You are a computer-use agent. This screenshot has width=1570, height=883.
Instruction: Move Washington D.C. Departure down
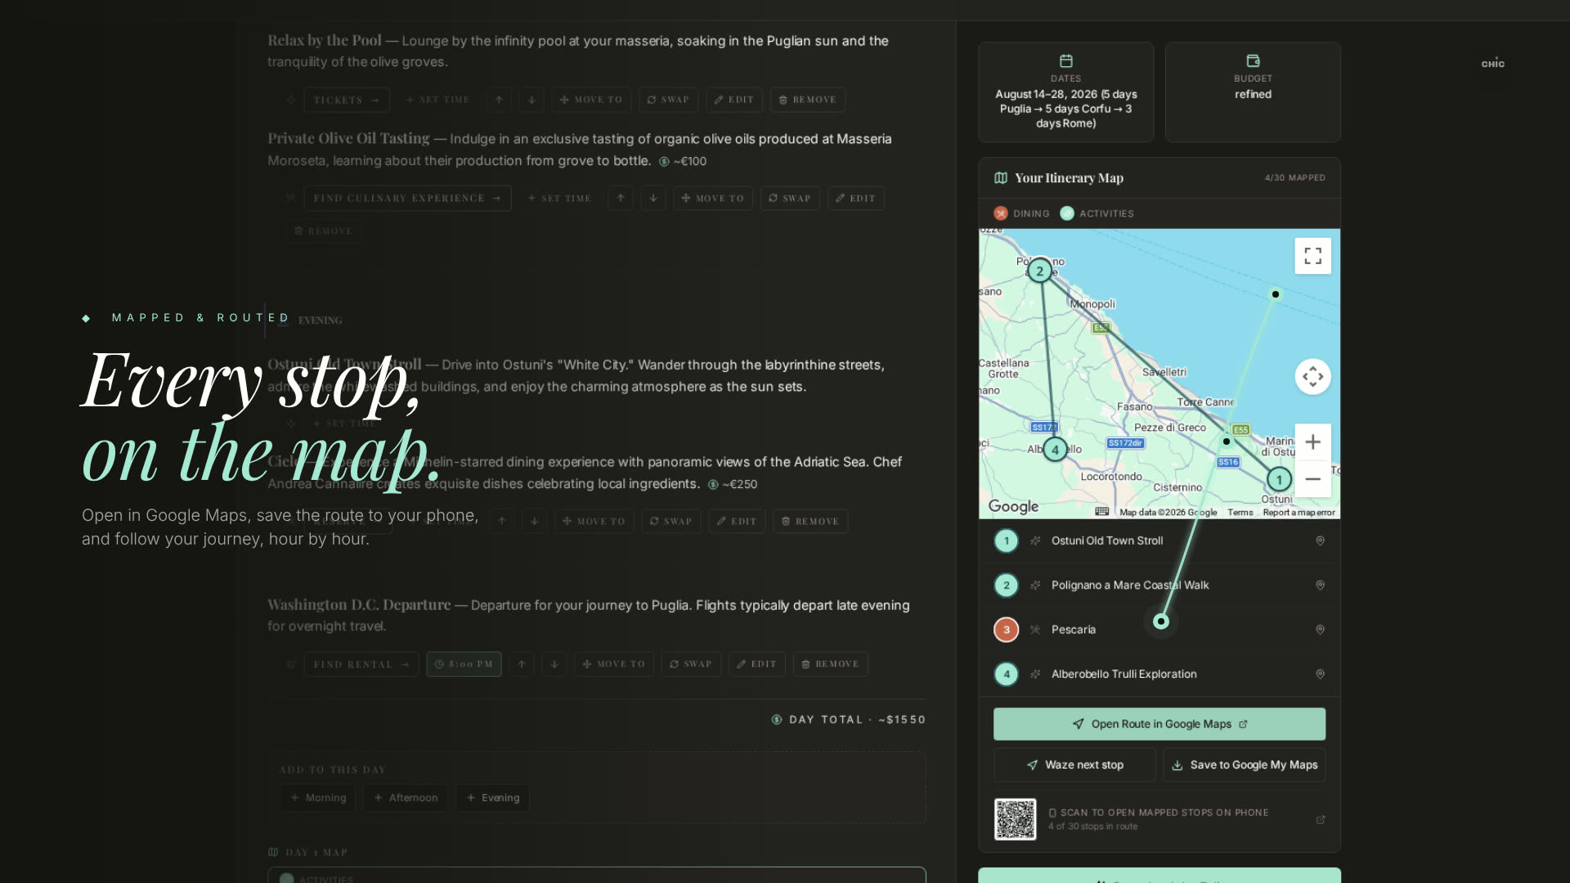554,664
